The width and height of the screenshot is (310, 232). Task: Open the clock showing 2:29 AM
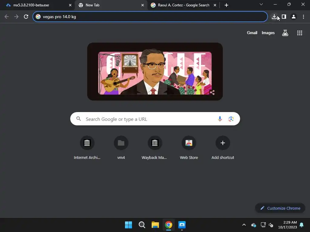[288, 225]
